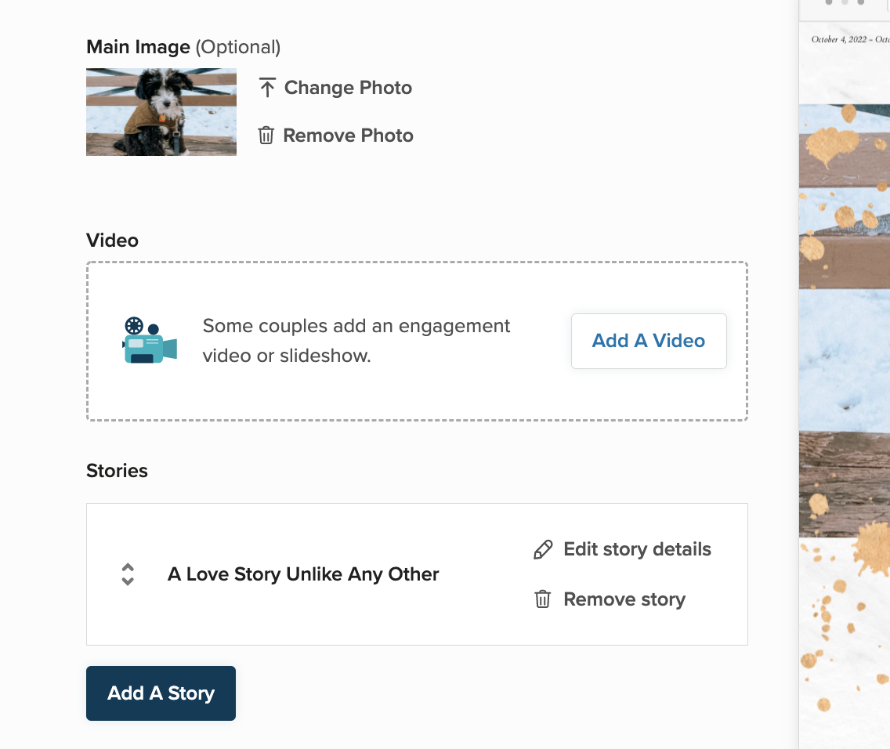Viewport: 890px width, 749px height.
Task: Click the October 4, 2022 date in preview
Action: point(839,39)
